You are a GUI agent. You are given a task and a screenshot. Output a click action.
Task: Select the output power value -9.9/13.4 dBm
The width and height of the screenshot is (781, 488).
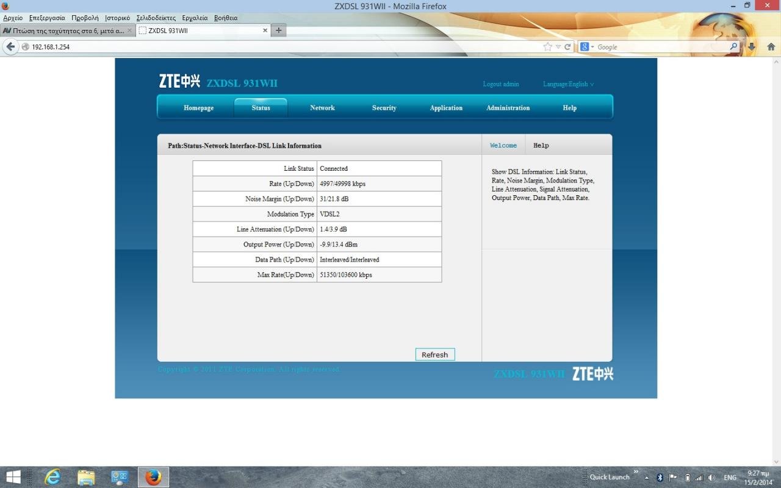click(x=339, y=245)
